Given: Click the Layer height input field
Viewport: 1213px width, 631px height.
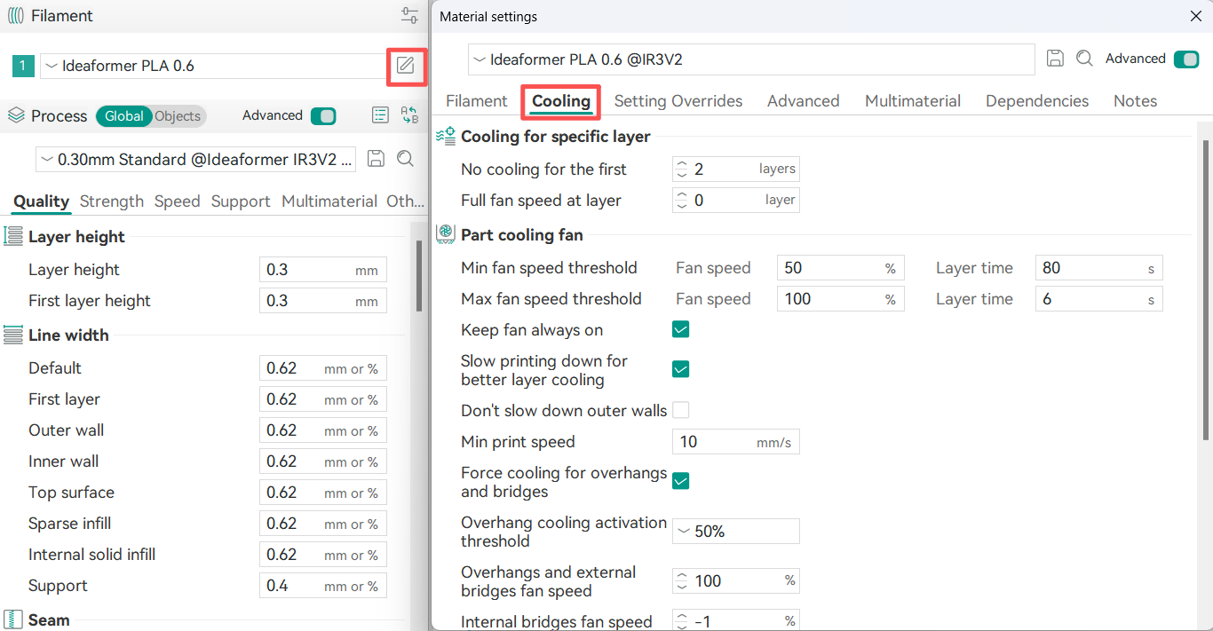Looking at the screenshot, I should (323, 270).
